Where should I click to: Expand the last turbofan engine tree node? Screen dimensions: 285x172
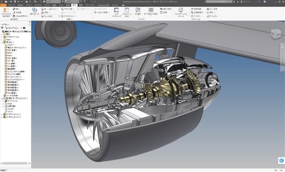(x=2, y=117)
